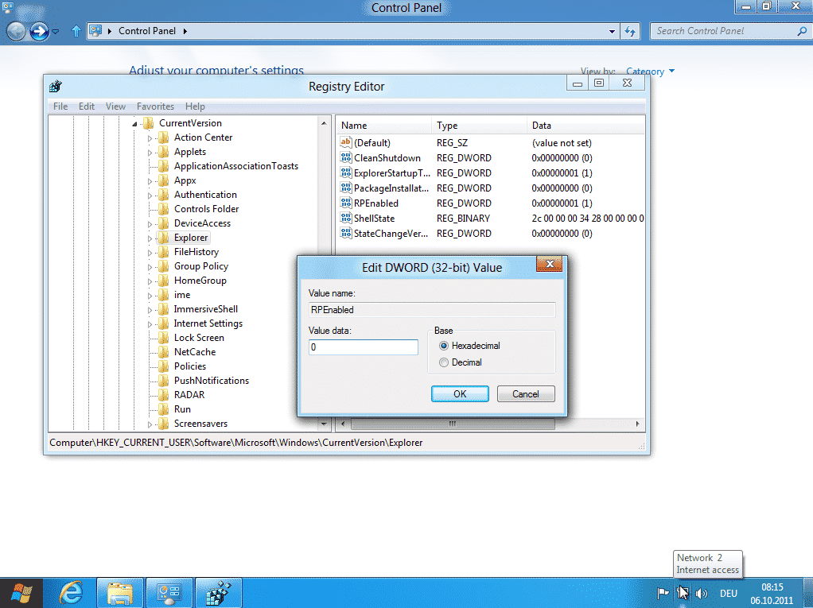Screen dimensions: 813x608
Task: Click the Action Center folder icon
Action: click(x=163, y=137)
